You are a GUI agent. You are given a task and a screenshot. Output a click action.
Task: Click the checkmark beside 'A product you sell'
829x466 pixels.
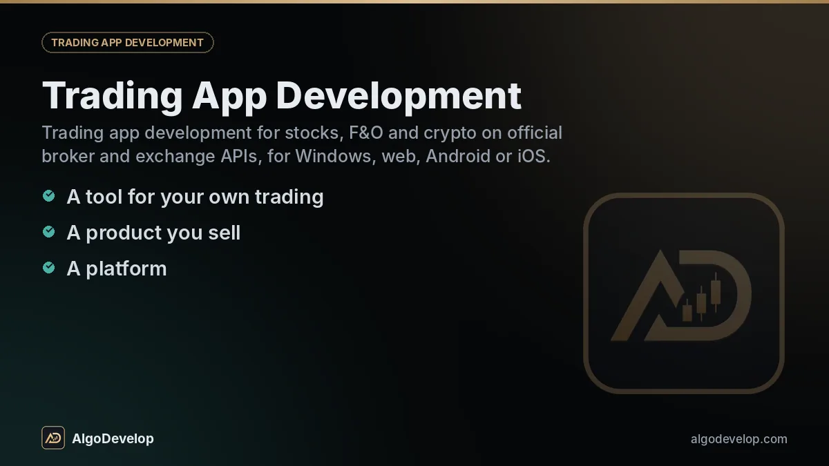click(x=49, y=232)
